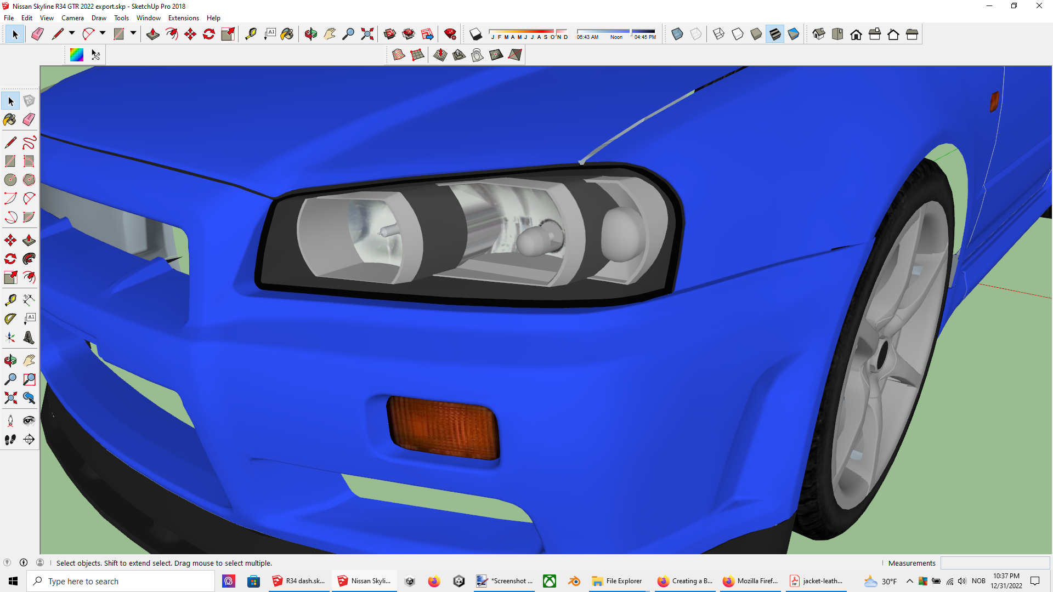Select the Pie arc tool
This screenshot has height=592, width=1053.
tap(29, 217)
